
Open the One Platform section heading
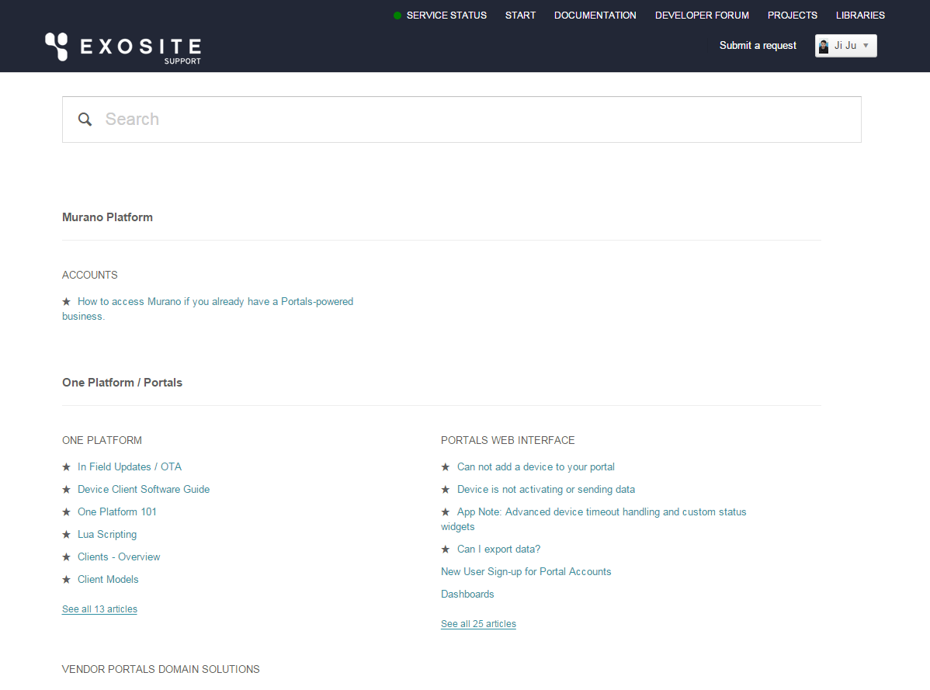click(x=102, y=440)
